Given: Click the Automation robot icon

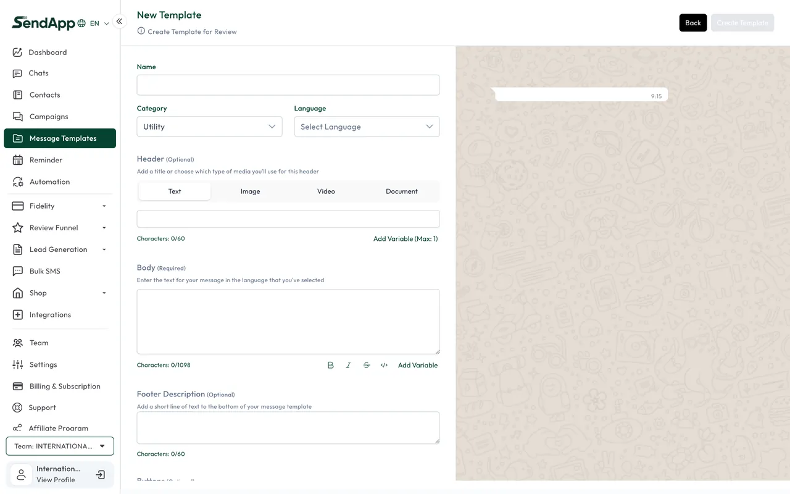Looking at the screenshot, I should click(x=17, y=182).
